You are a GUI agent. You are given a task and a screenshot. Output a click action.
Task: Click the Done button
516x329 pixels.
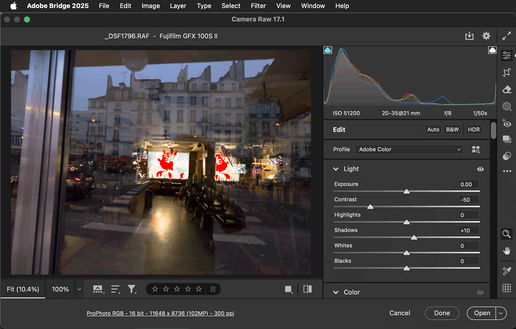click(x=442, y=313)
